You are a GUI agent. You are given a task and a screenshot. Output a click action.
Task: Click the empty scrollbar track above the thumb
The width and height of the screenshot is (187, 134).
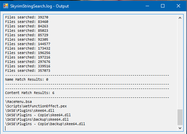point(180,65)
